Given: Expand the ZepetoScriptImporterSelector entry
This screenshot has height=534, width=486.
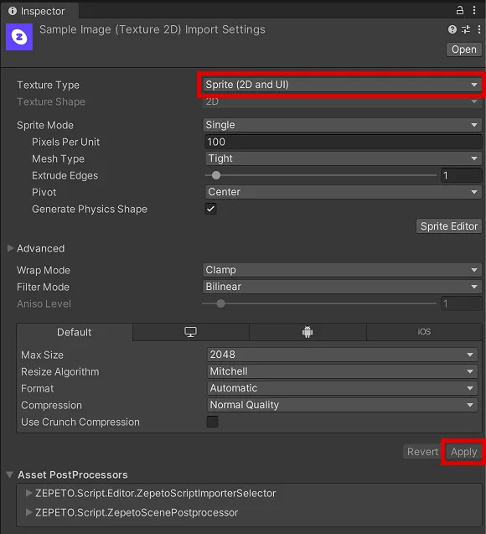Looking at the screenshot, I should (x=29, y=493).
